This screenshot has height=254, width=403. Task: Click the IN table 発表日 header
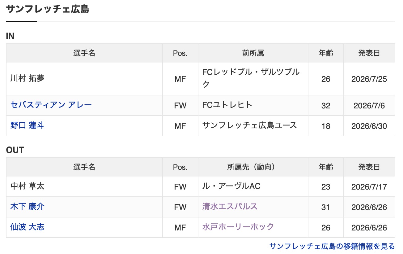[369, 53]
